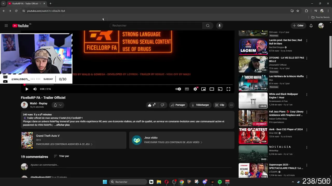Open File Explorer from taskbar
This screenshot has height=186, width=332.
(159, 182)
